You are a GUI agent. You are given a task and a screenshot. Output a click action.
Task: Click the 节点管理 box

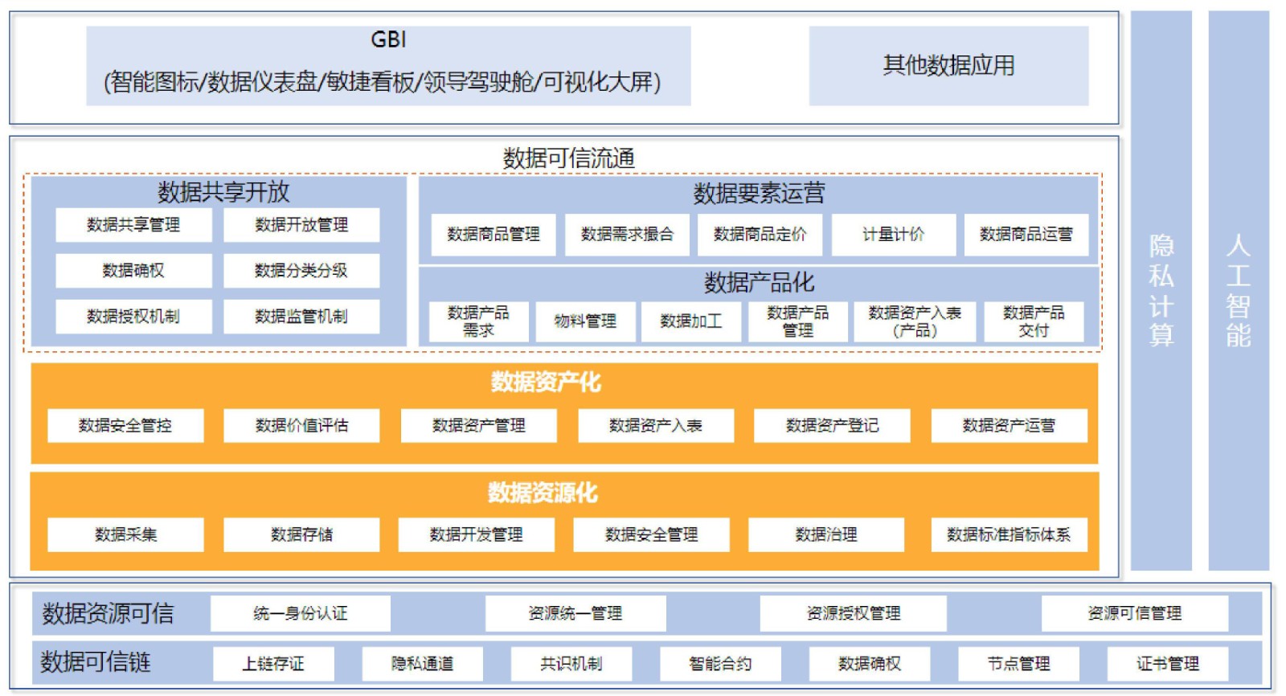tap(1019, 664)
